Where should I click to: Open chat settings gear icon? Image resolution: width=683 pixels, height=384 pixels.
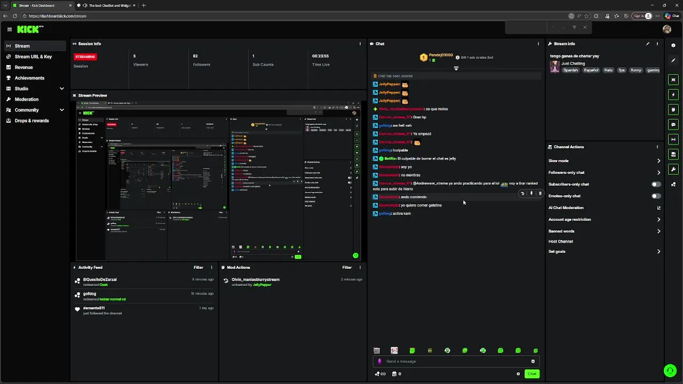coord(518,374)
